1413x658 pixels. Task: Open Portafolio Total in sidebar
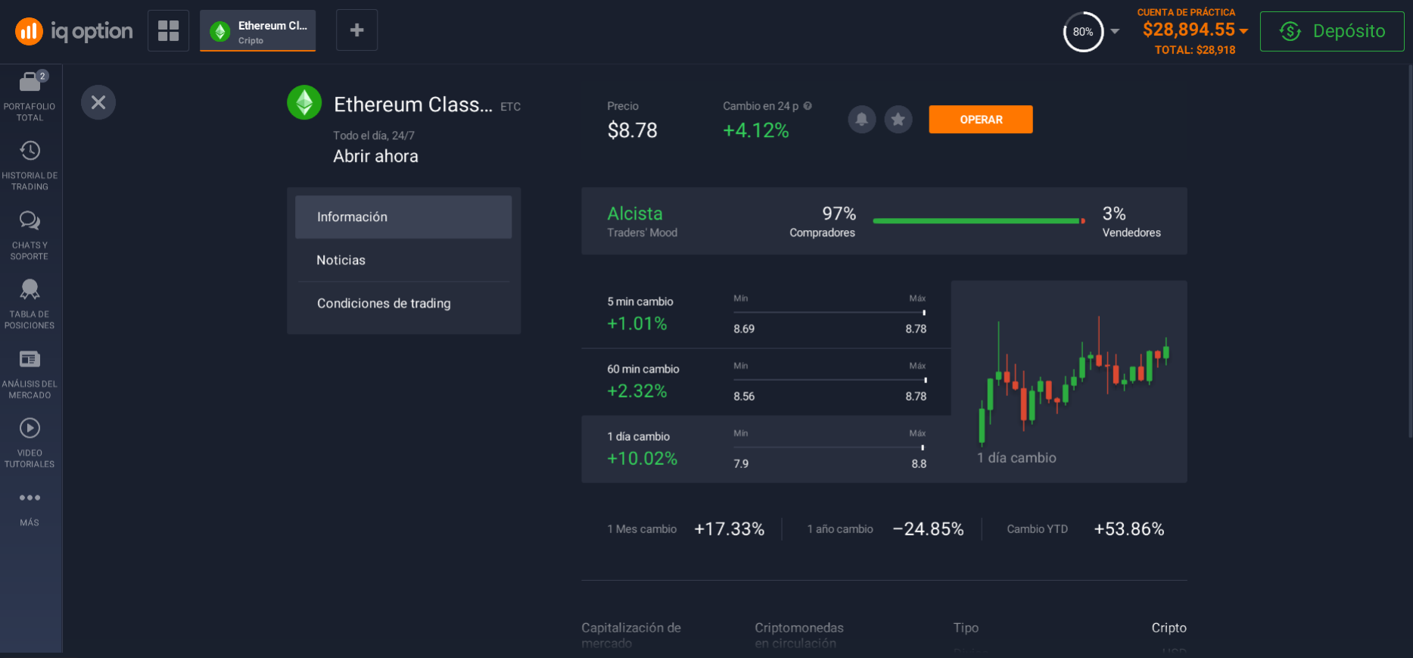[30, 96]
